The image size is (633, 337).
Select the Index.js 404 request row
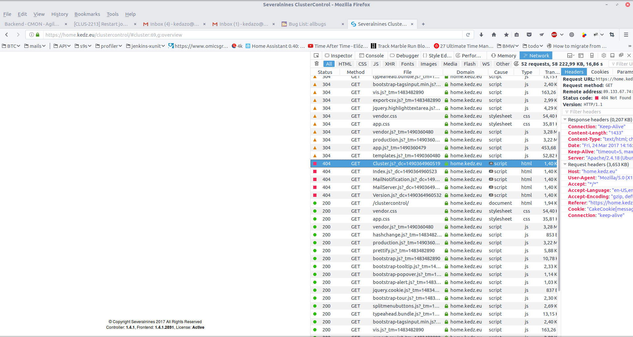tap(434, 171)
